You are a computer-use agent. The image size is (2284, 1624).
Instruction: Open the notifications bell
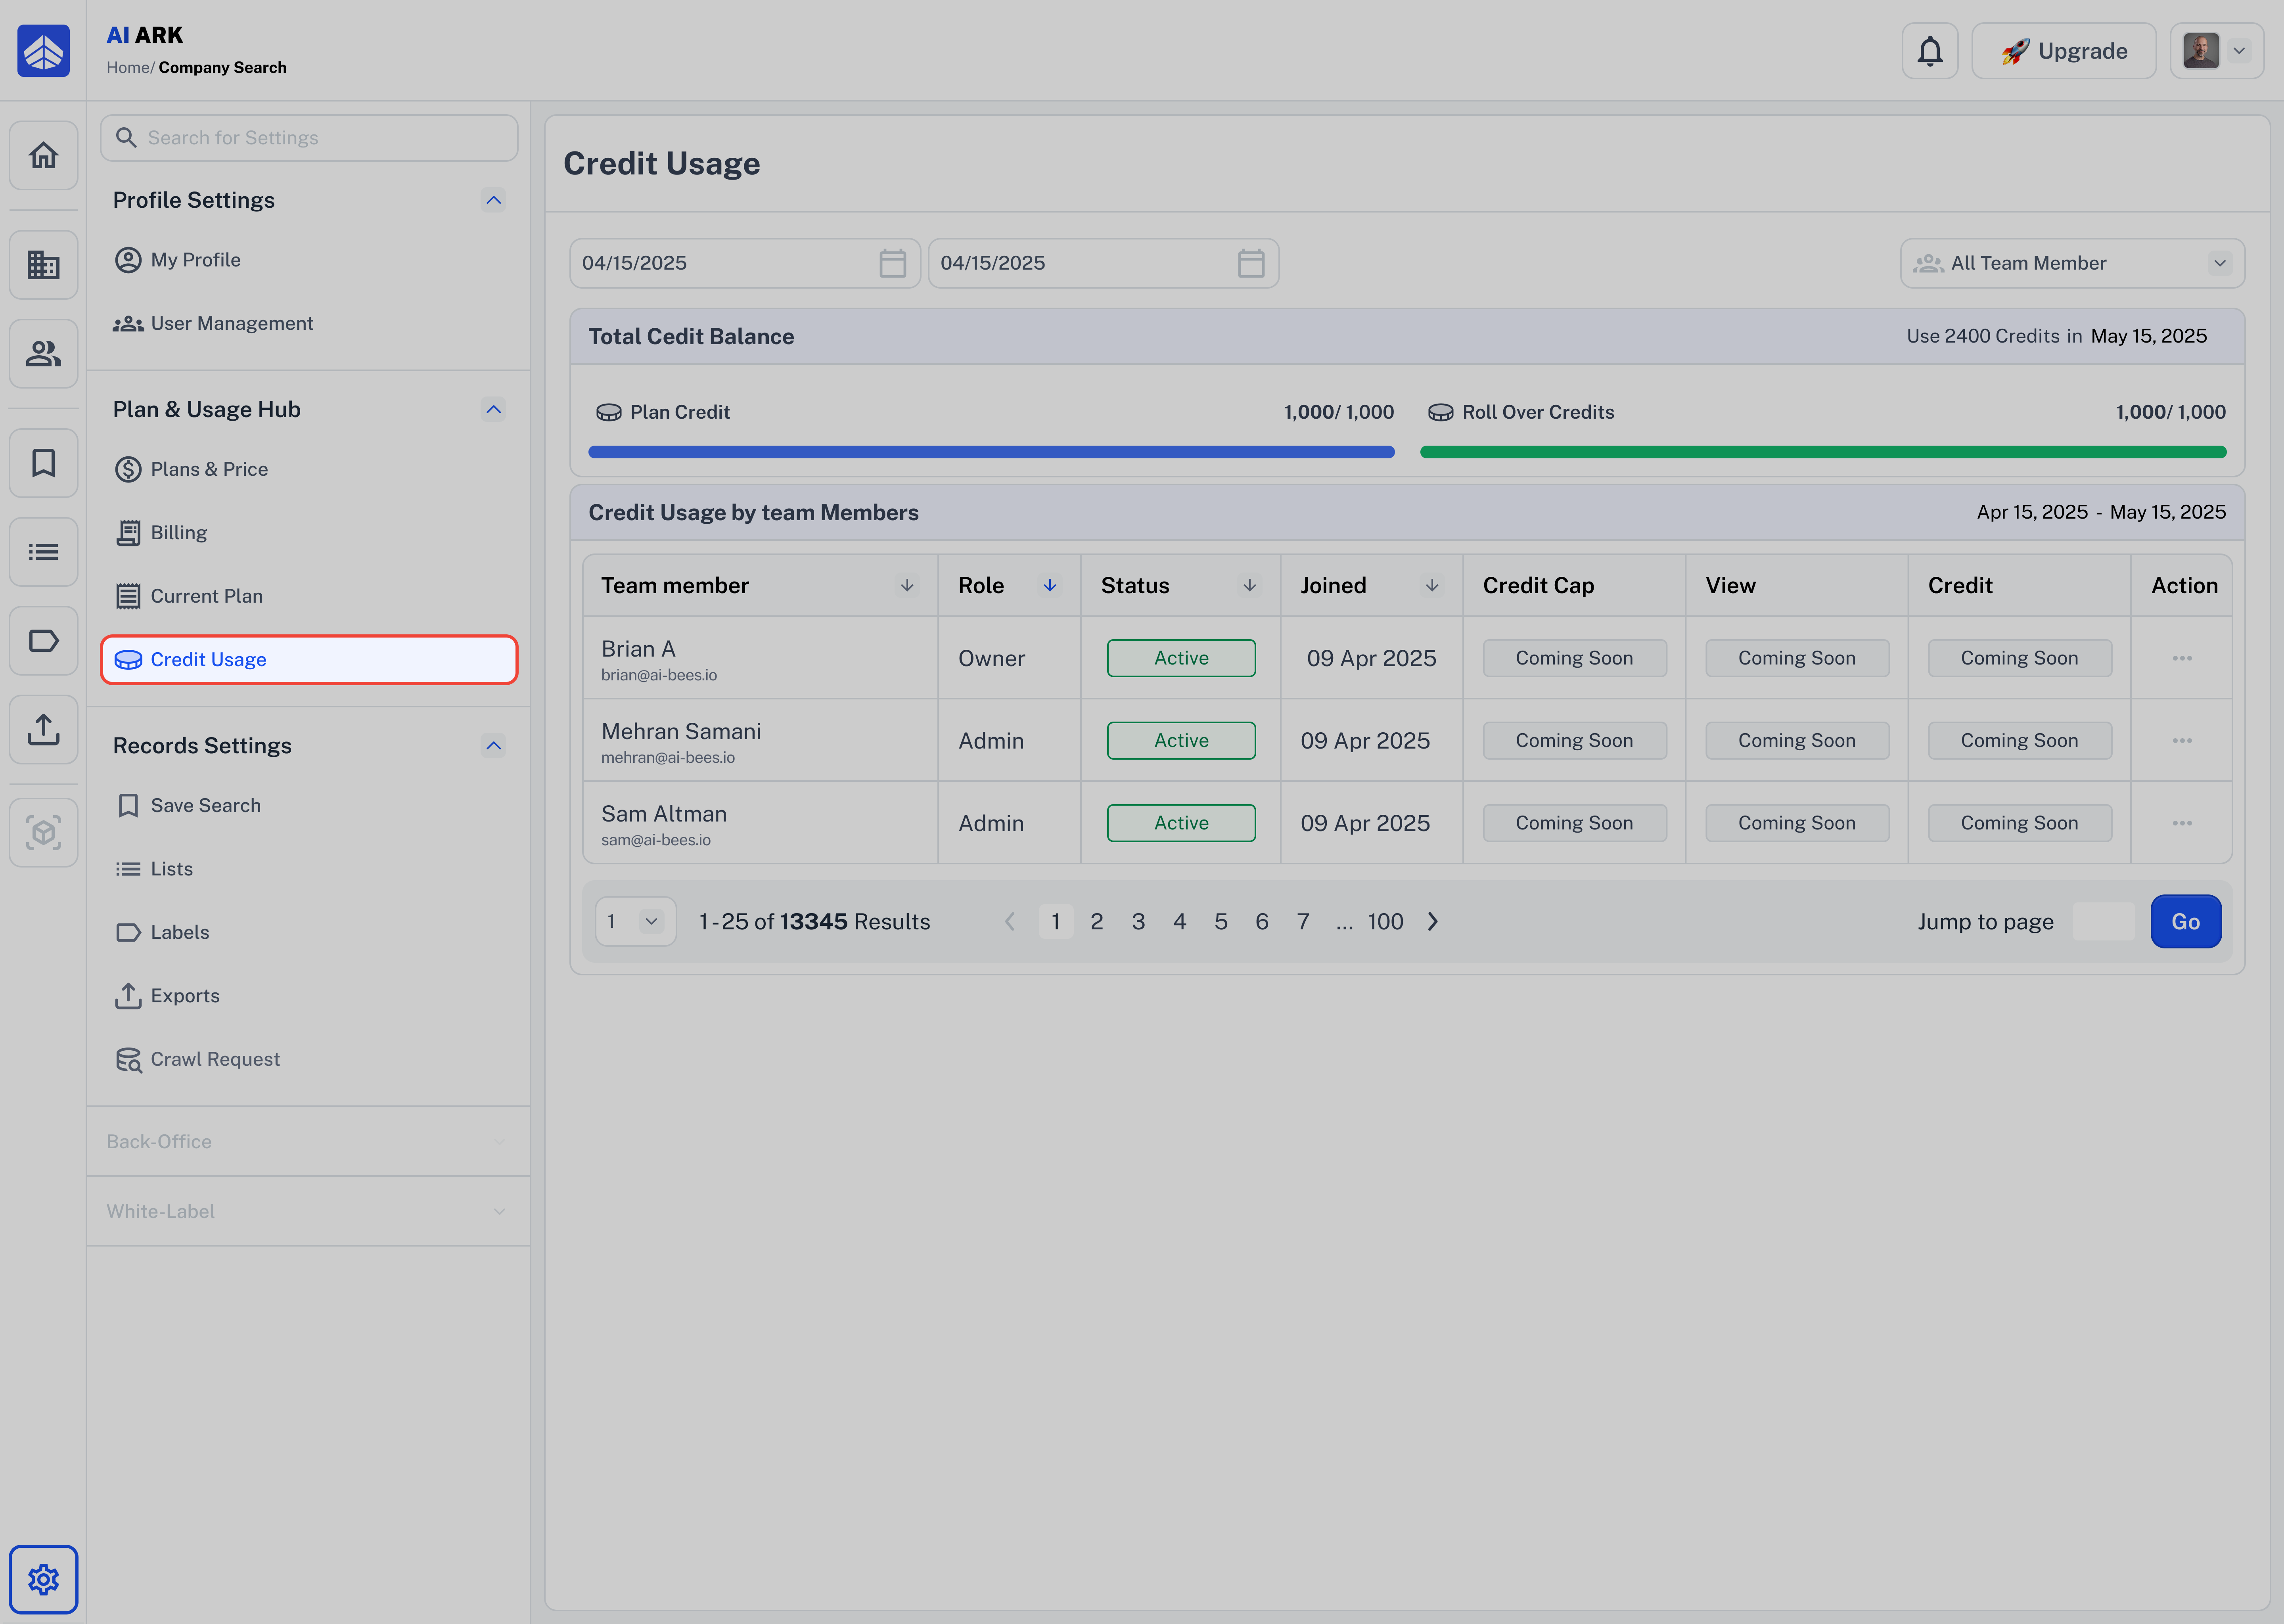coord(1929,51)
